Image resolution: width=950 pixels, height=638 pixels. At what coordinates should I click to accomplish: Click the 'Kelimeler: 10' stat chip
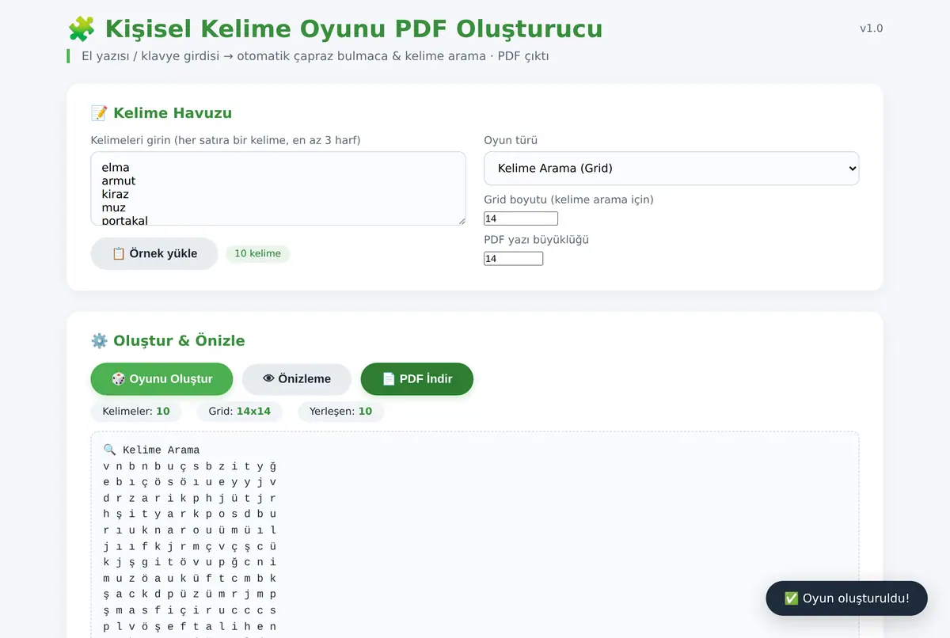(136, 412)
